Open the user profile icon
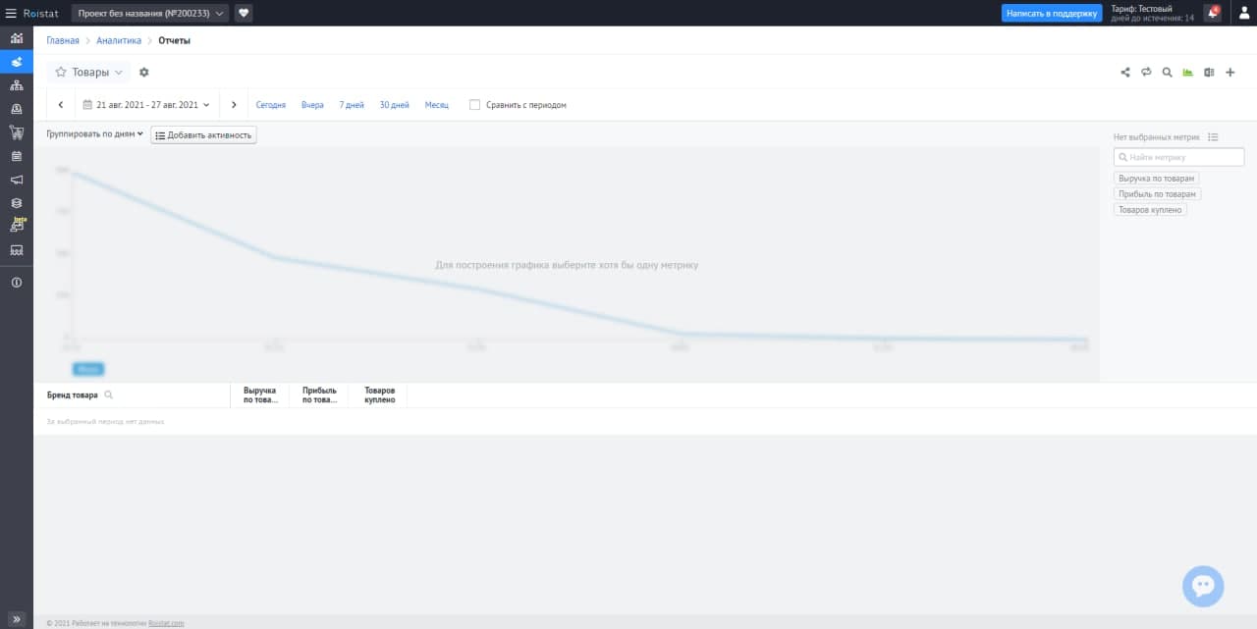 click(x=1243, y=13)
